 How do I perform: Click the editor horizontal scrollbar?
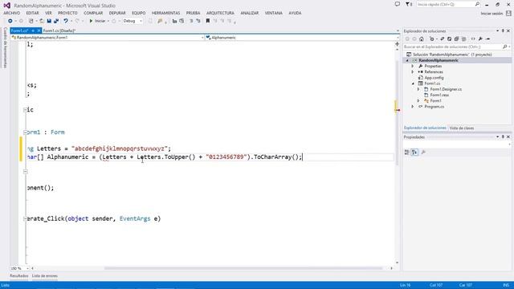tap(243, 268)
